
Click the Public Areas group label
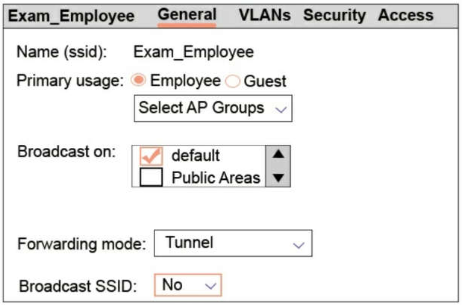click(x=216, y=177)
